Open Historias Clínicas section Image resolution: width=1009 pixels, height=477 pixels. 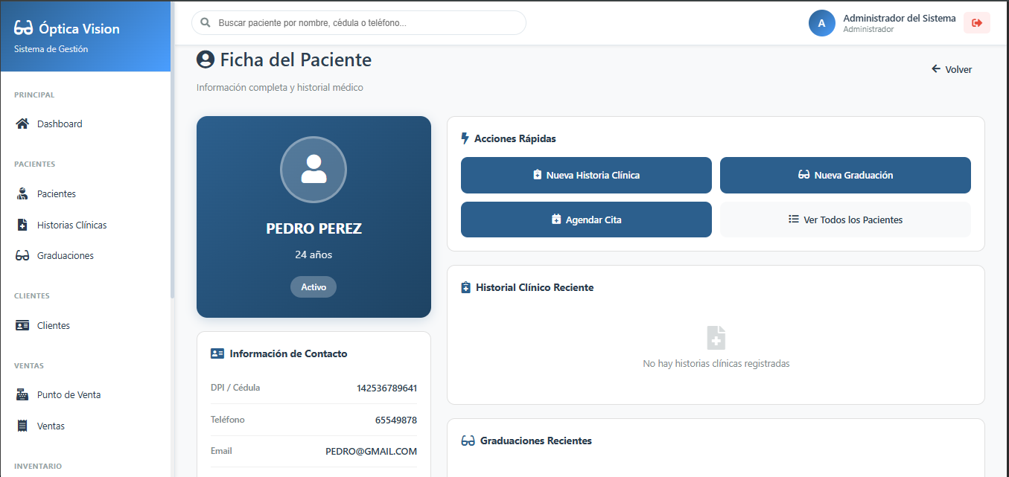tap(72, 225)
